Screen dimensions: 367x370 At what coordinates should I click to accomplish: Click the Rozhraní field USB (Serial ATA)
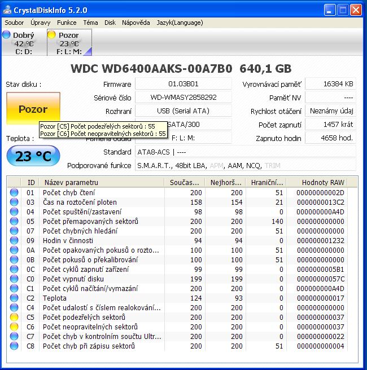[x=183, y=111]
